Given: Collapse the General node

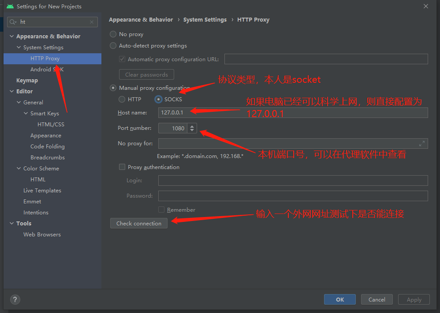Looking at the screenshot, I should [19, 102].
